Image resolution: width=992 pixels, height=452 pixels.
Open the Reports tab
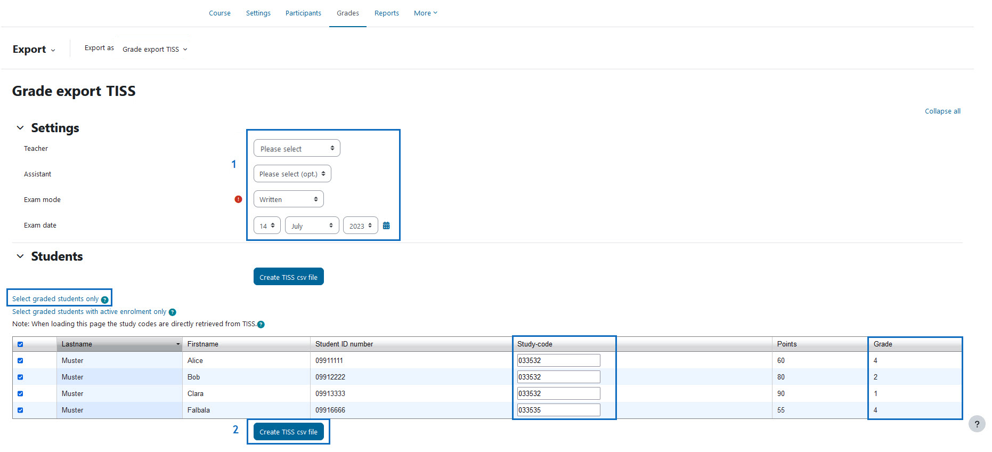pos(387,13)
